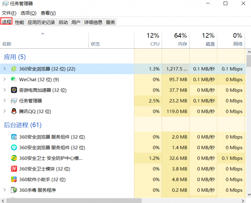Switch to the 用户 tab
The image size is (251, 203).
click(76, 22)
